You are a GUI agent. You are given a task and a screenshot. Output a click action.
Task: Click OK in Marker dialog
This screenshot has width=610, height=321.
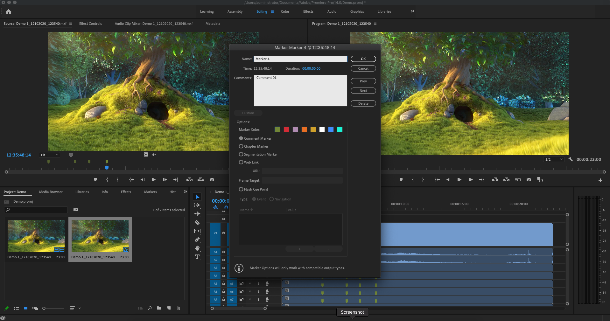click(363, 59)
